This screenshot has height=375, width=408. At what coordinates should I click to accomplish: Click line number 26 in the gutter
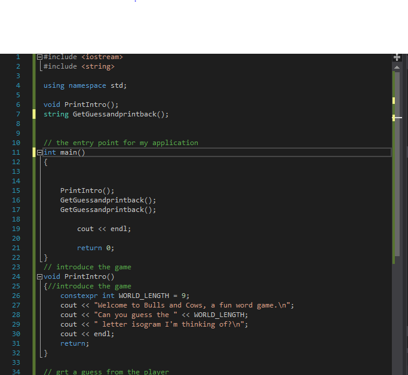coord(16,296)
